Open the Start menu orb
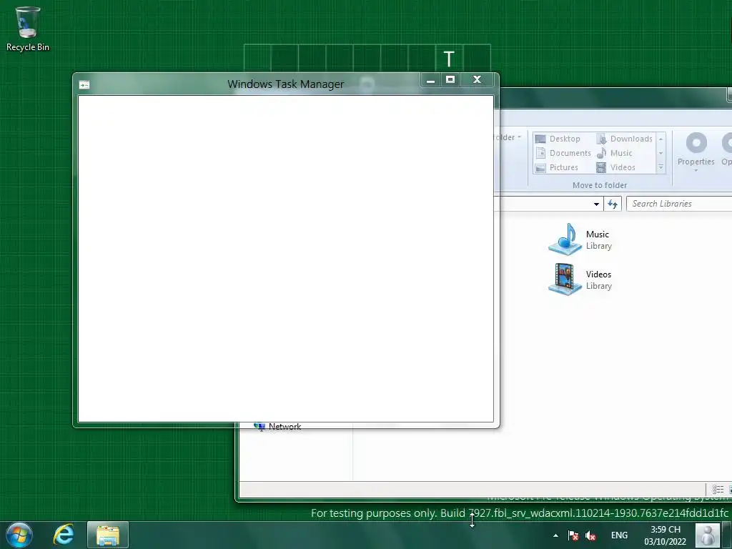Viewport: 732px width, 549px height. (19, 535)
